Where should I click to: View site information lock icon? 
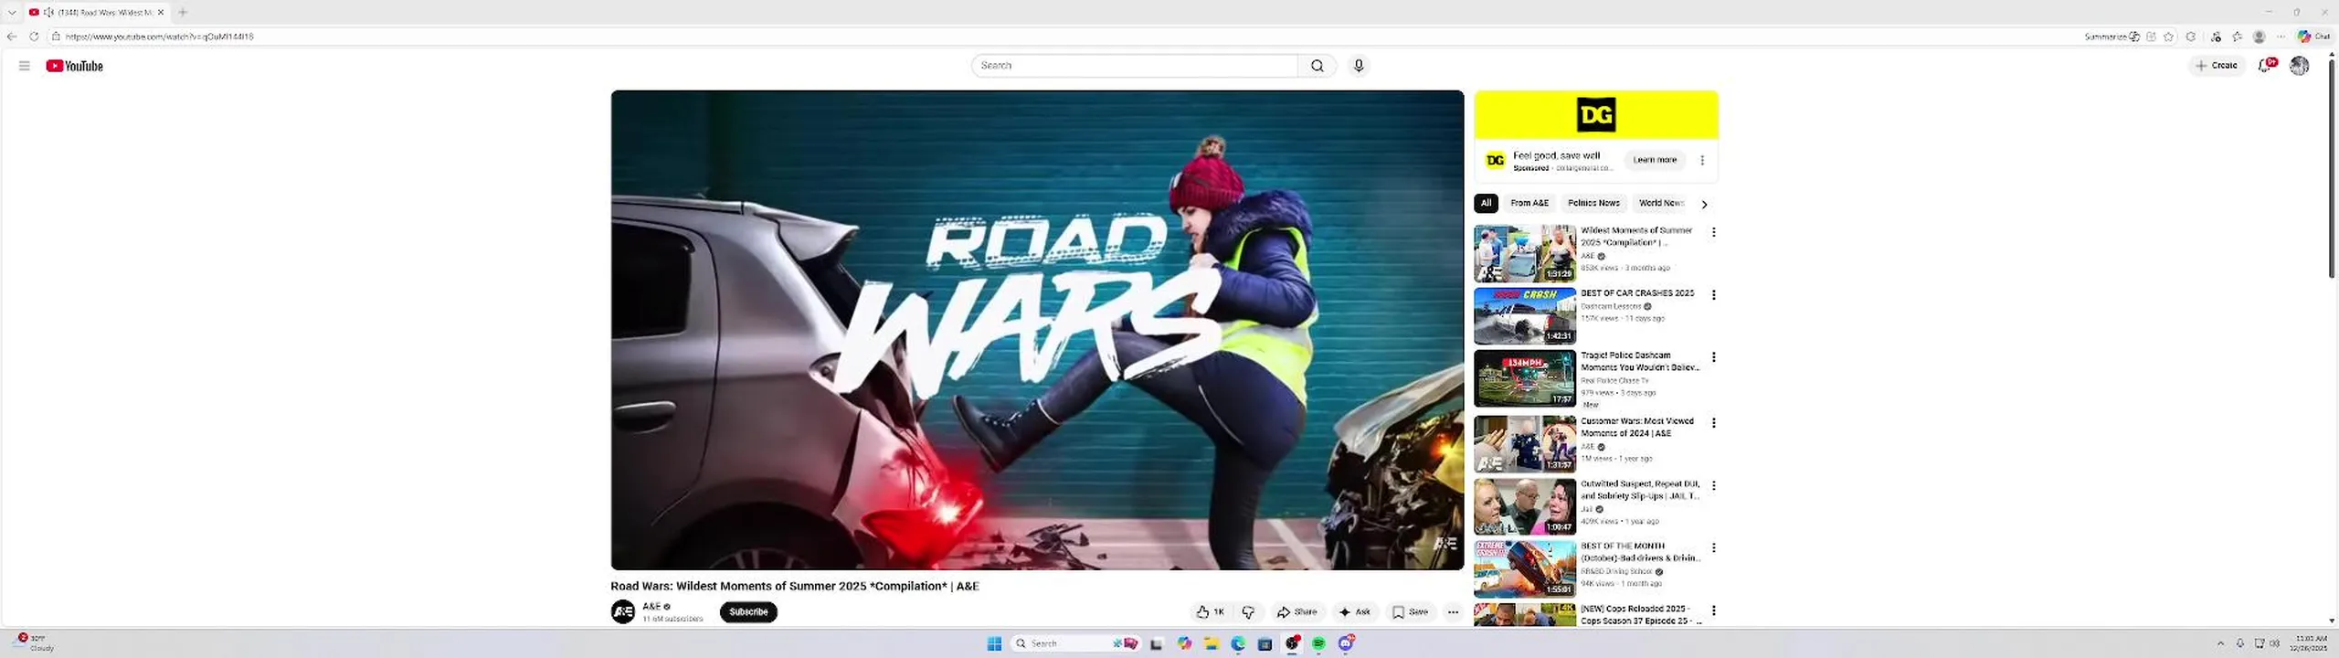[56, 37]
